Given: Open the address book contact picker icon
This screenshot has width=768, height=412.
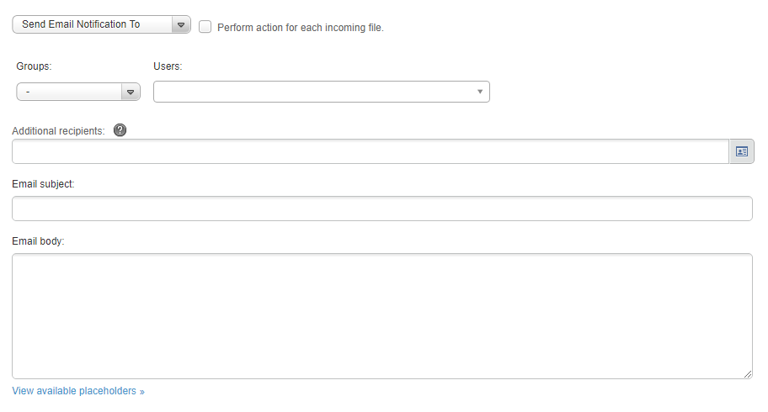Looking at the screenshot, I should (x=742, y=151).
